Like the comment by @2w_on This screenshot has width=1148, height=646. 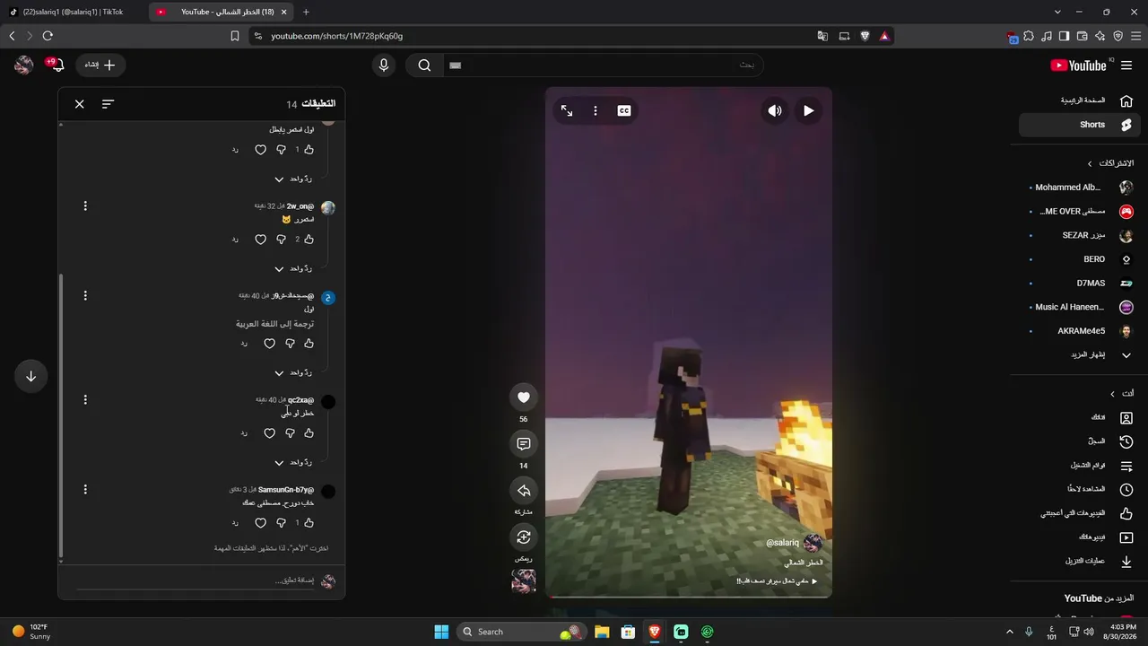(309, 240)
